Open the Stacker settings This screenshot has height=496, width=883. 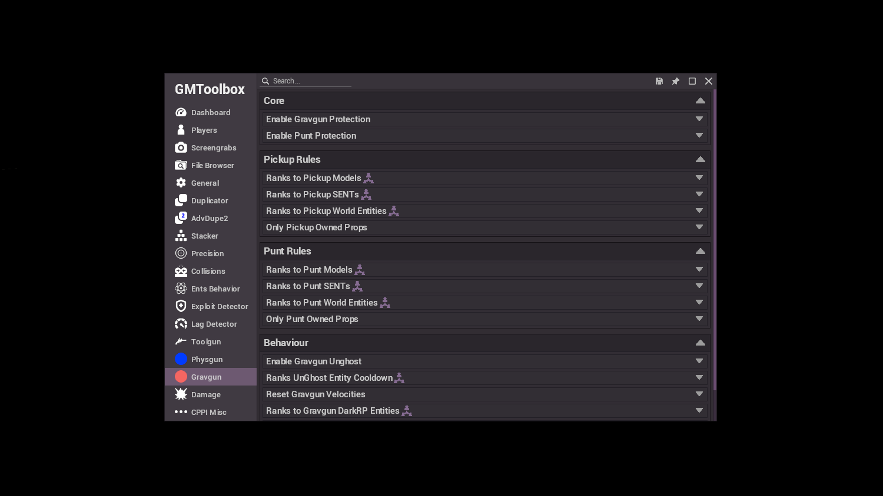[x=211, y=236]
